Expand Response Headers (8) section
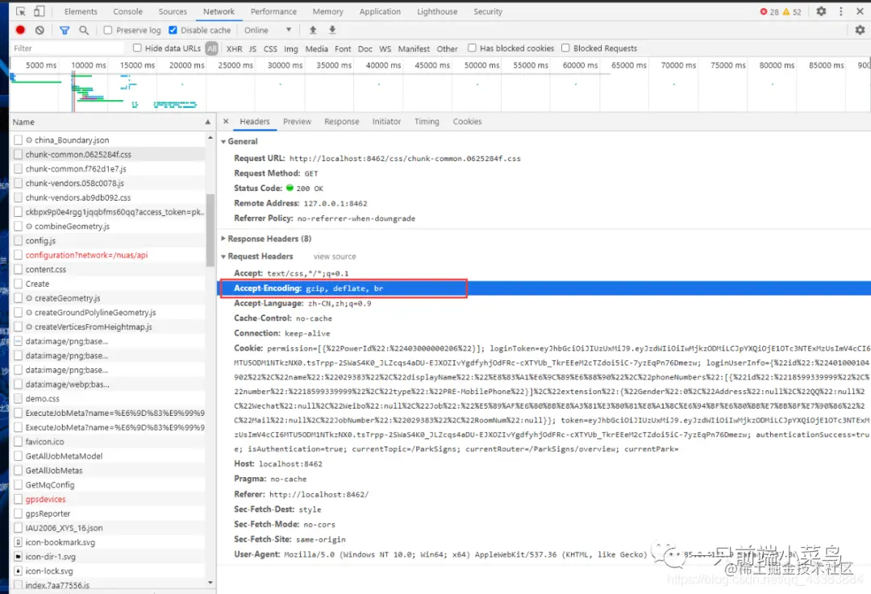The width and height of the screenshot is (871, 594). [x=223, y=239]
